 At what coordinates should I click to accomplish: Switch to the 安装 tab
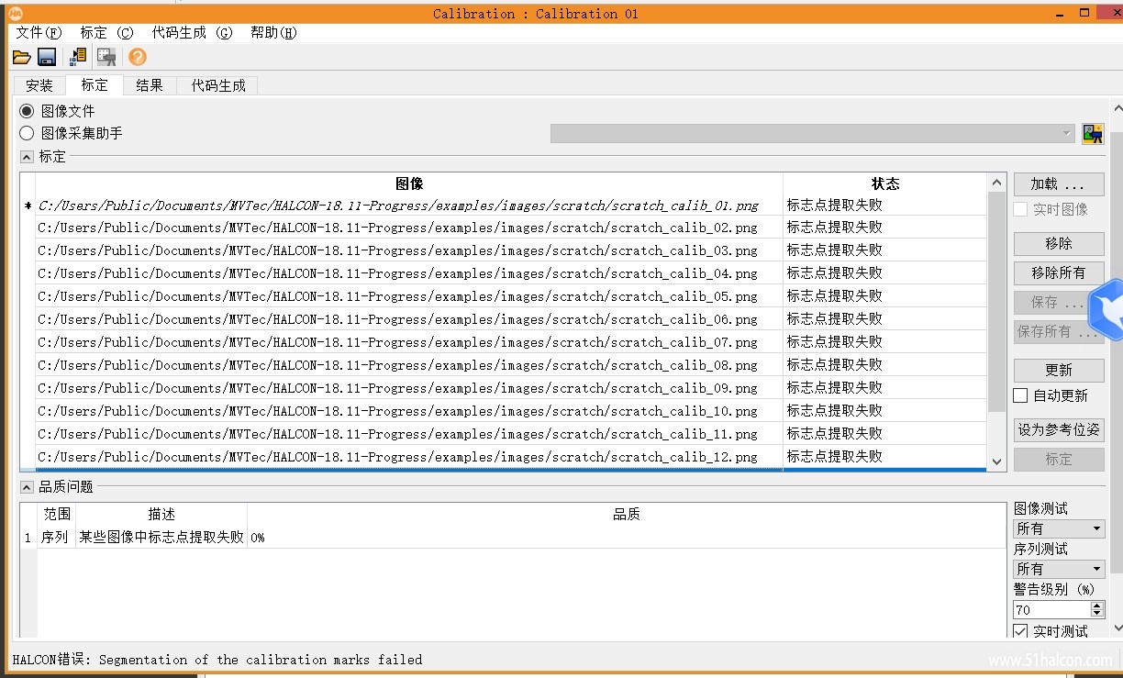tap(39, 85)
